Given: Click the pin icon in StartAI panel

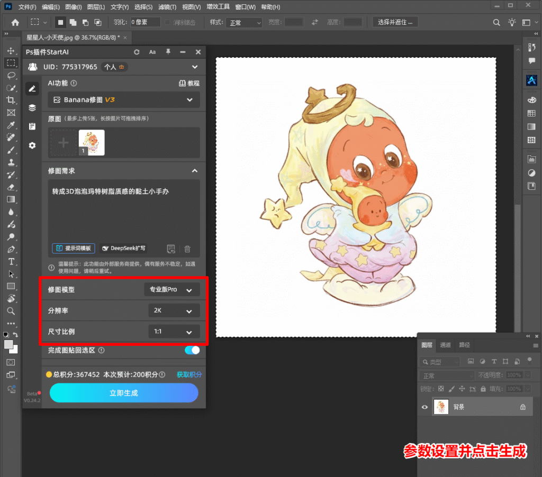Looking at the screenshot, I should click(x=168, y=52).
